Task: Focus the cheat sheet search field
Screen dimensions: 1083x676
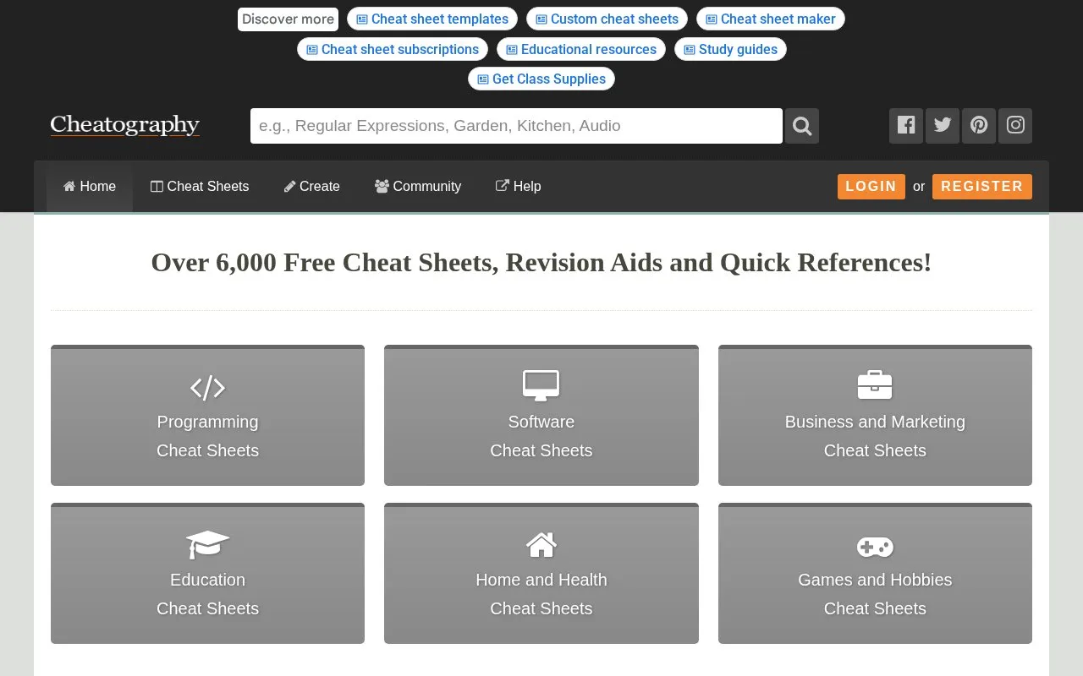Action: [516, 126]
